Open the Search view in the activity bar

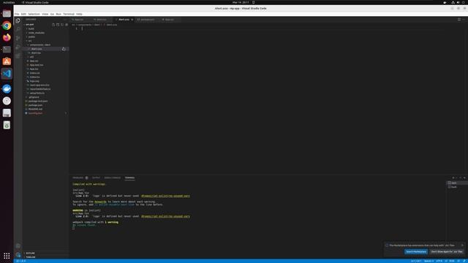click(18, 29)
